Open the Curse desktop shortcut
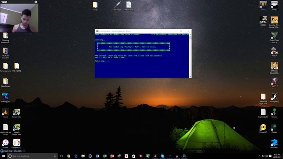Image resolution: width=283 pixels, height=159 pixels. click(5, 113)
